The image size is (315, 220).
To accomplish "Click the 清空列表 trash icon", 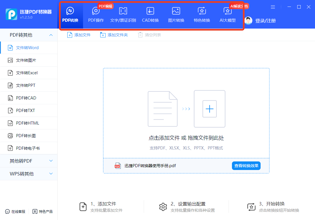I will point(140,35).
